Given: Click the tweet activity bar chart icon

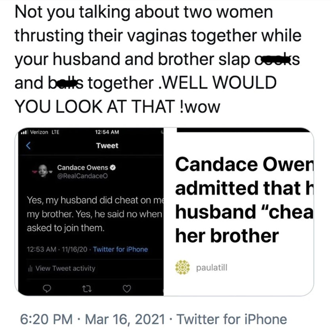Looking at the screenshot, I should (30, 268).
